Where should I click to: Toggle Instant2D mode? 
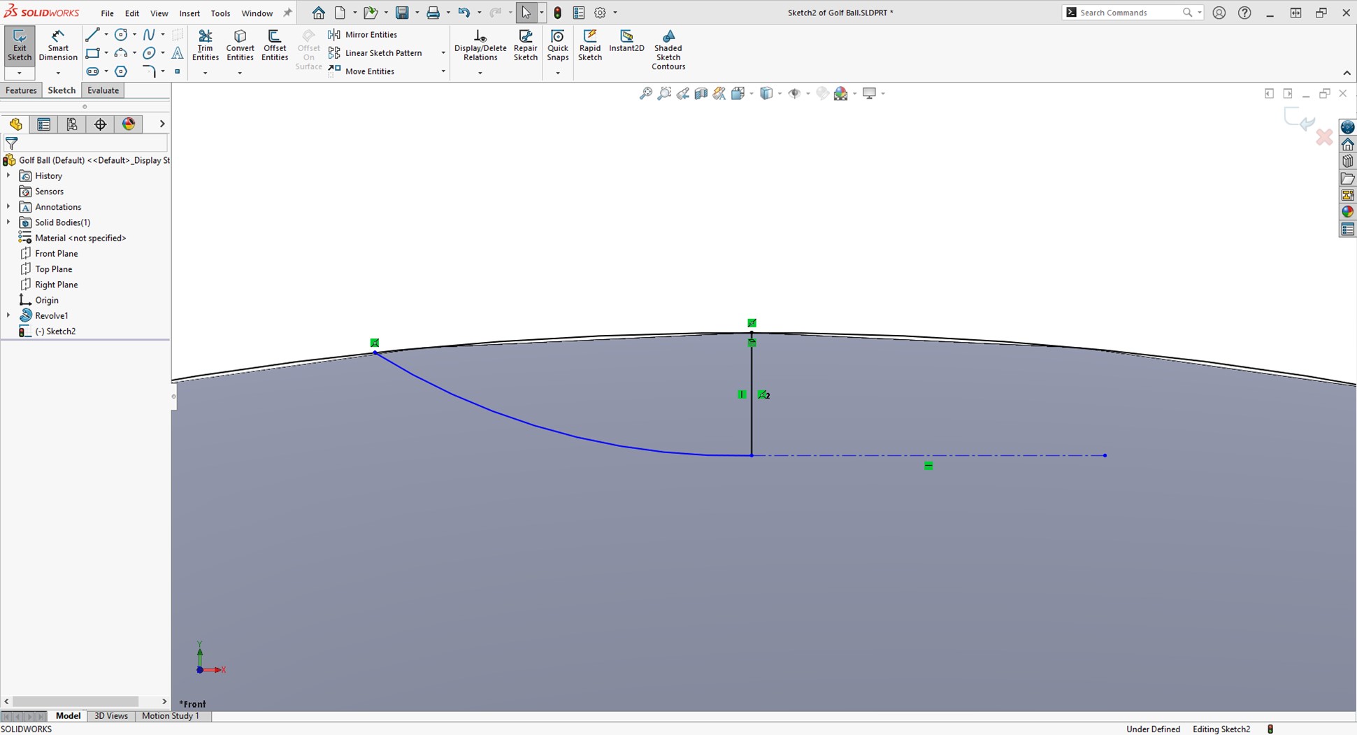coord(626,43)
